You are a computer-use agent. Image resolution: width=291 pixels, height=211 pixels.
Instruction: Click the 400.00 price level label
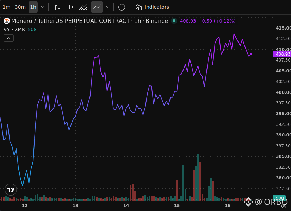pyautogui.click(x=283, y=92)
